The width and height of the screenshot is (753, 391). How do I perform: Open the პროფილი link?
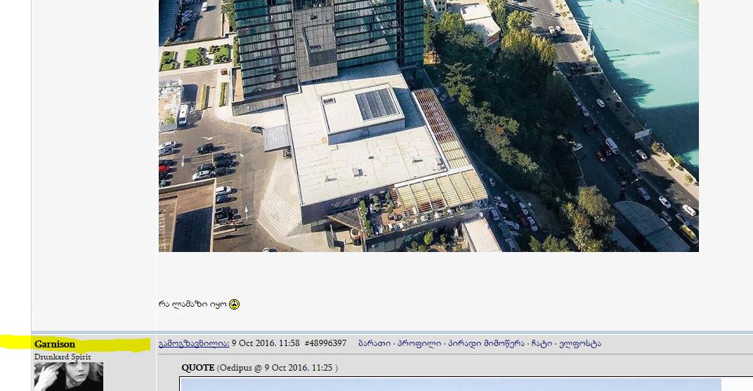(419, 343)
